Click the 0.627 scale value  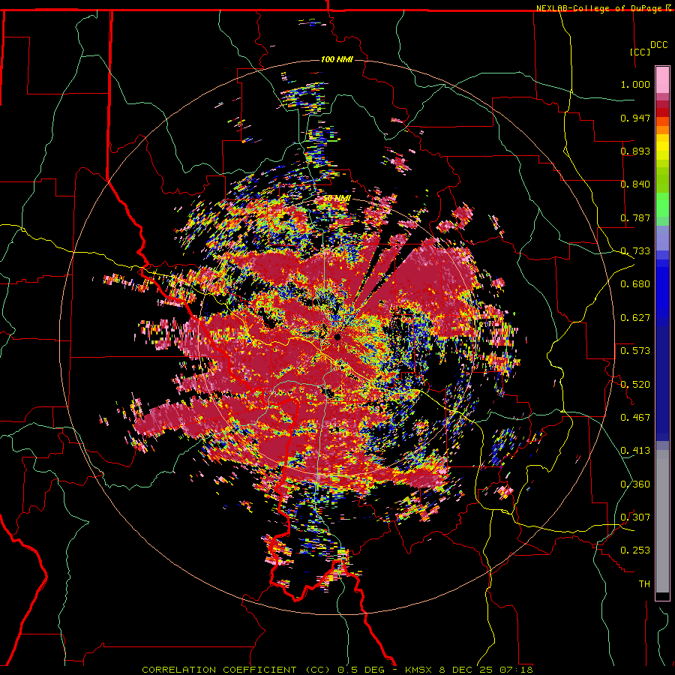(x=635, y=318)
